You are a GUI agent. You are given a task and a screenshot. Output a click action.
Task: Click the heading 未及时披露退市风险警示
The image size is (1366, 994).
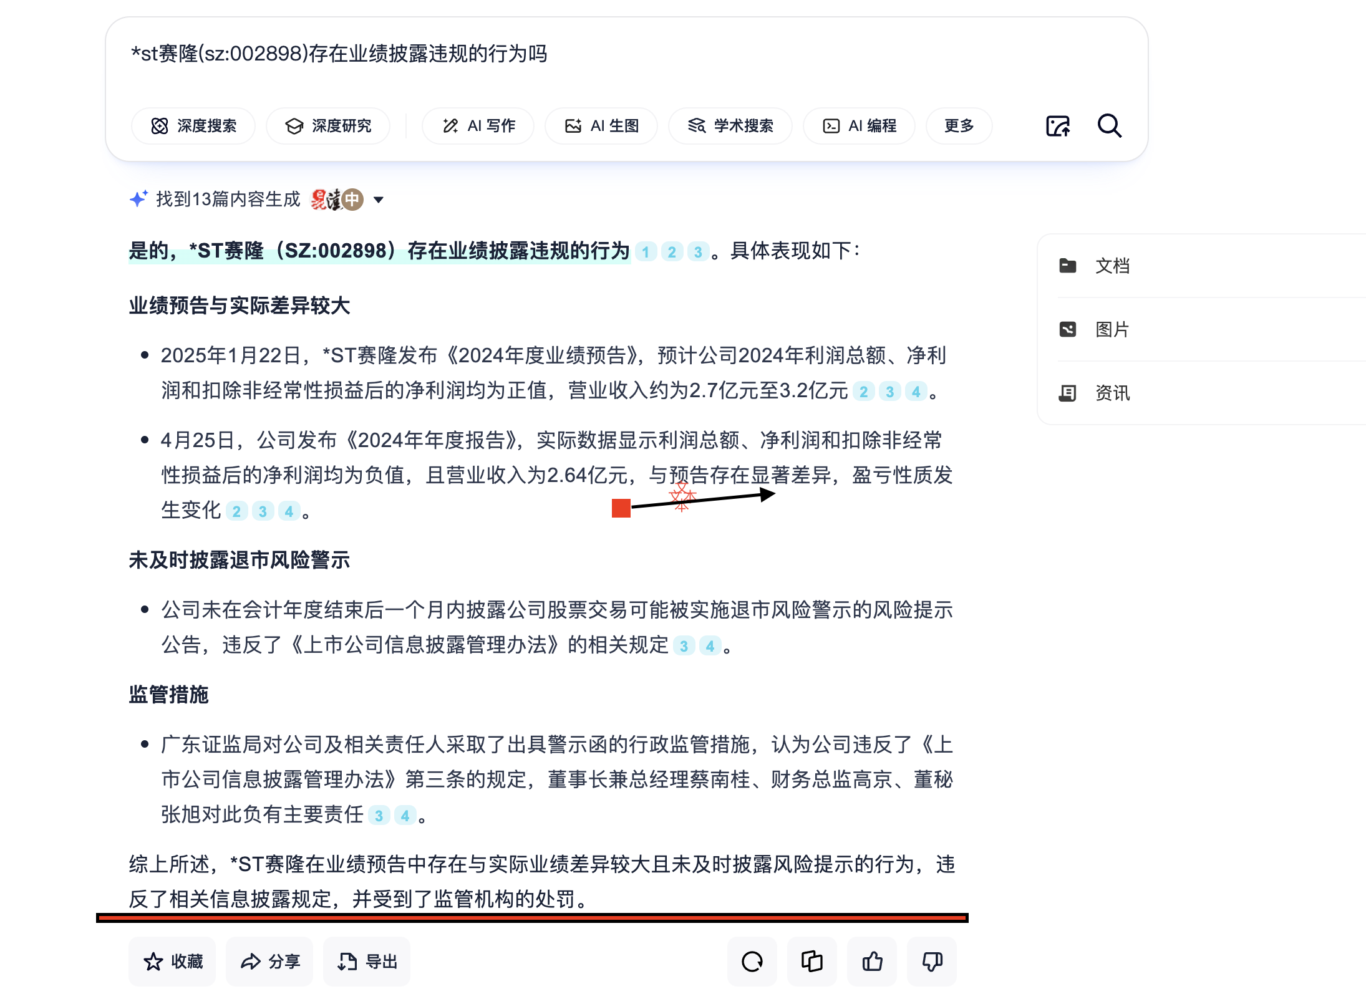pyautogui.click(x=240, y=560)
